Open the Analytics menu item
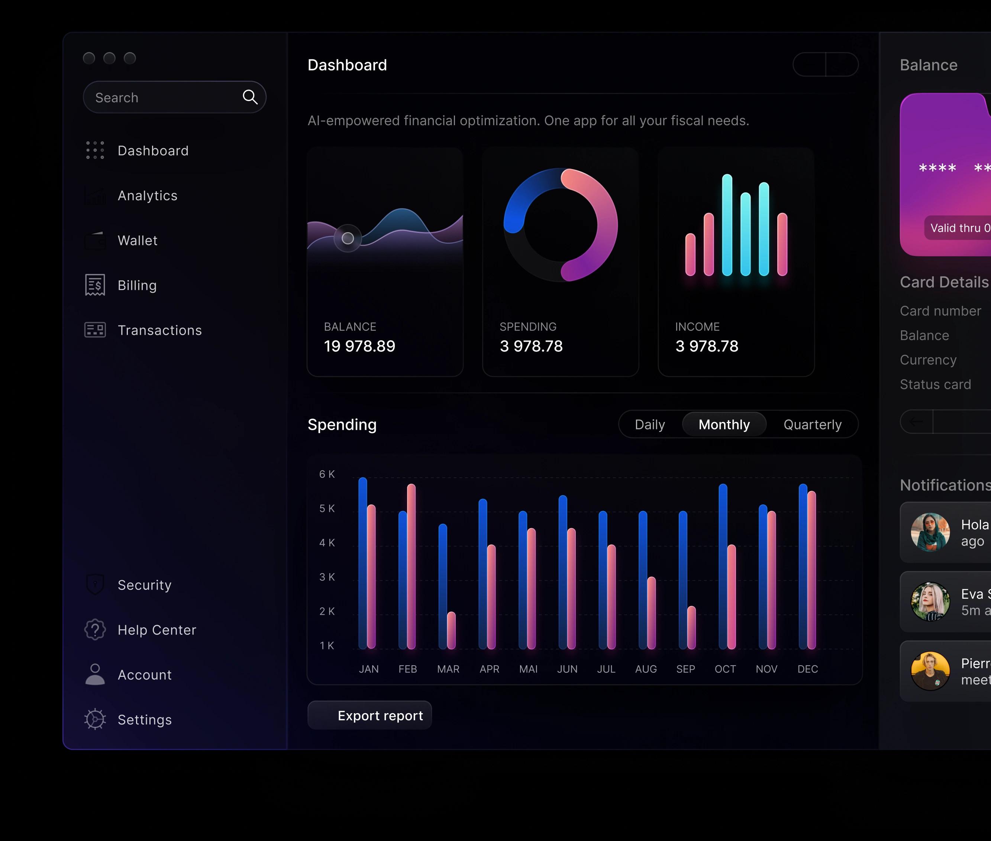Screen dimensions: 991x841 (x=148, y=195)
